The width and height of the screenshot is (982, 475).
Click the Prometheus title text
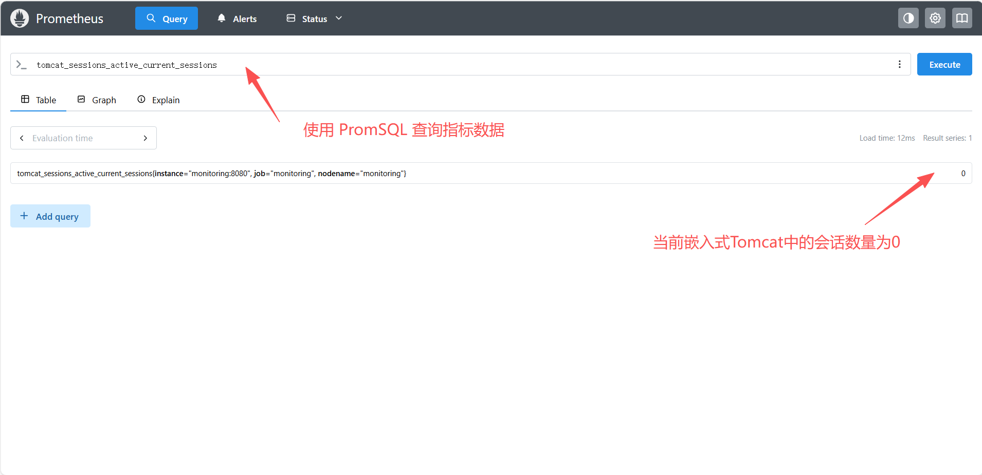pos(70,19)
